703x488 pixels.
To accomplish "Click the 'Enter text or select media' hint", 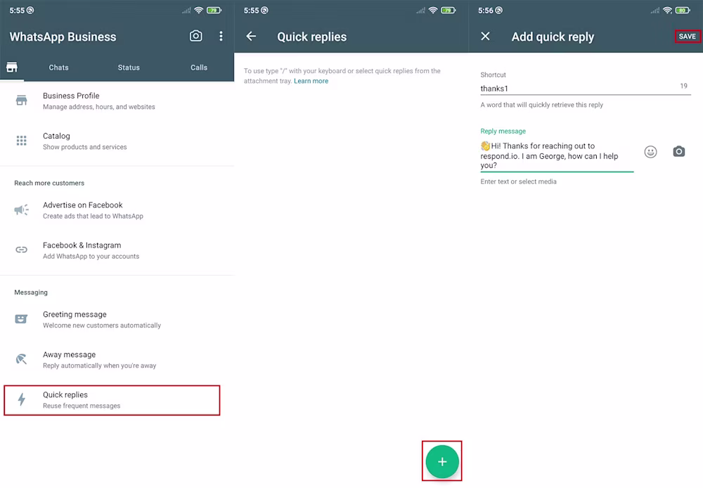I will click(518, 181).
